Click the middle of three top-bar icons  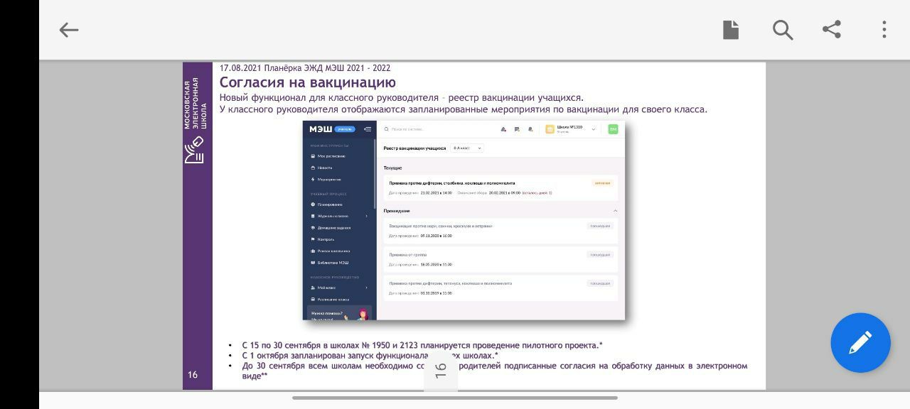click(x=517, y=129)
